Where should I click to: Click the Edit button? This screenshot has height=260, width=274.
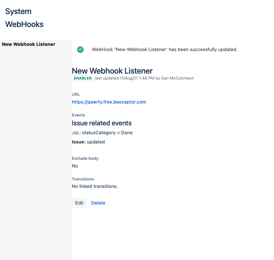pyautogui.click(x=79, y=203)
